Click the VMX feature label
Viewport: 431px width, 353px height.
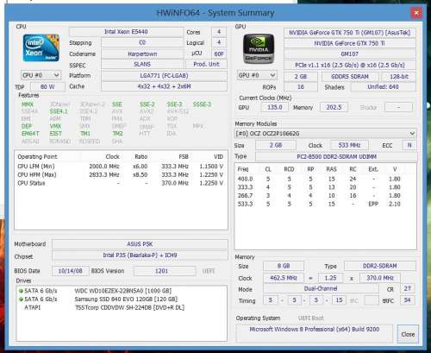tap(55, 126)
